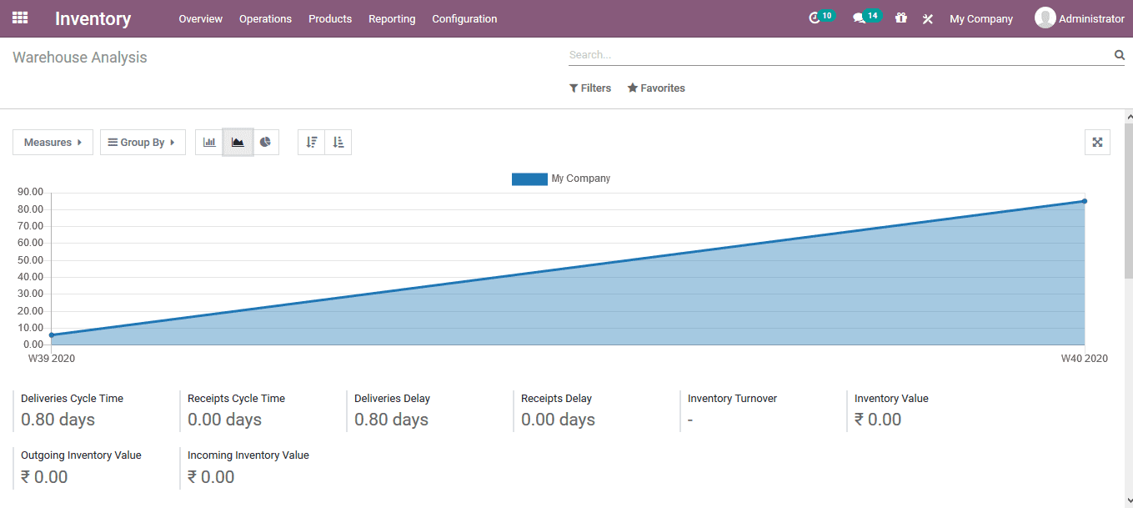Open the Odoo enterprise gift icon

(x=900, y=18)
